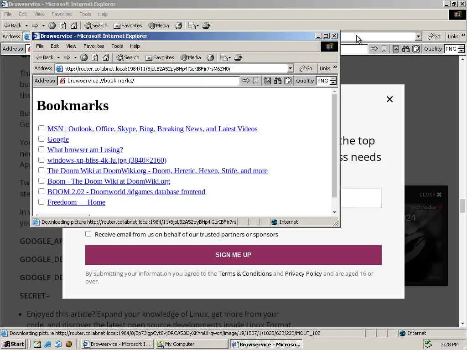Close the newsletter popup with X
Viewport: 467px width, 350px height.
(x=389, y=99)
